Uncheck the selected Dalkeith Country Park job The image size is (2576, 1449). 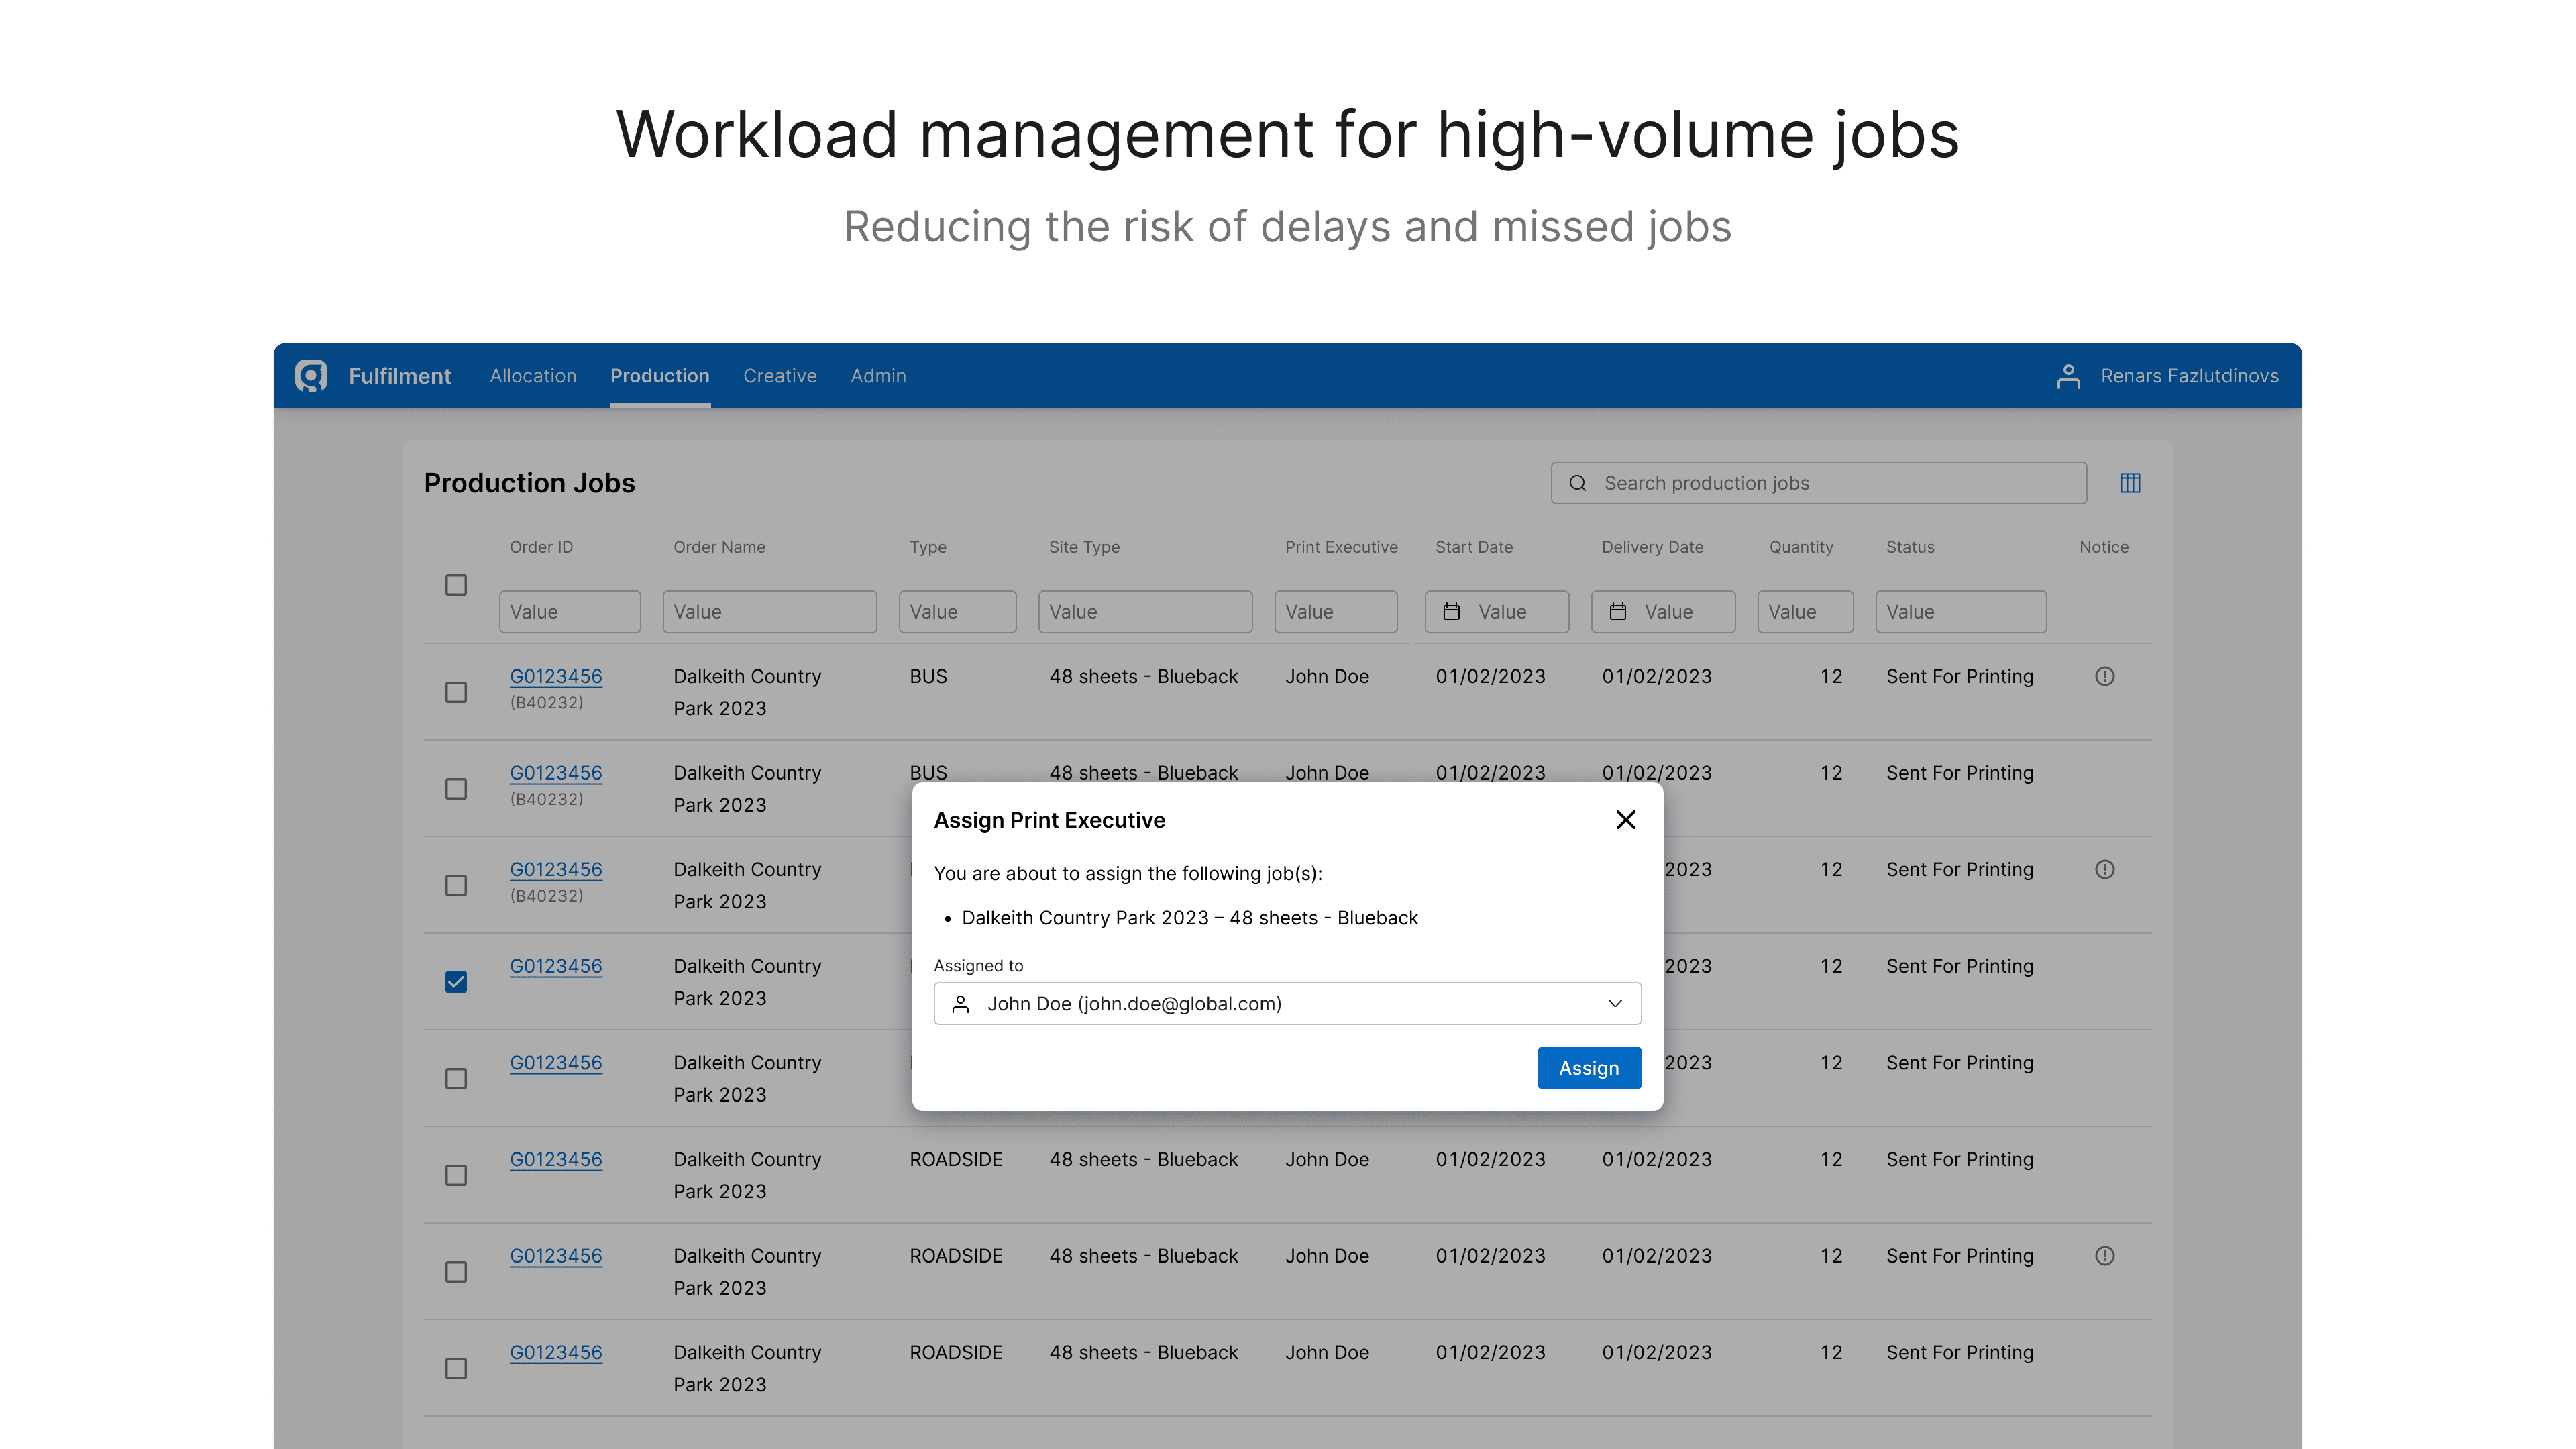point(456,982)
